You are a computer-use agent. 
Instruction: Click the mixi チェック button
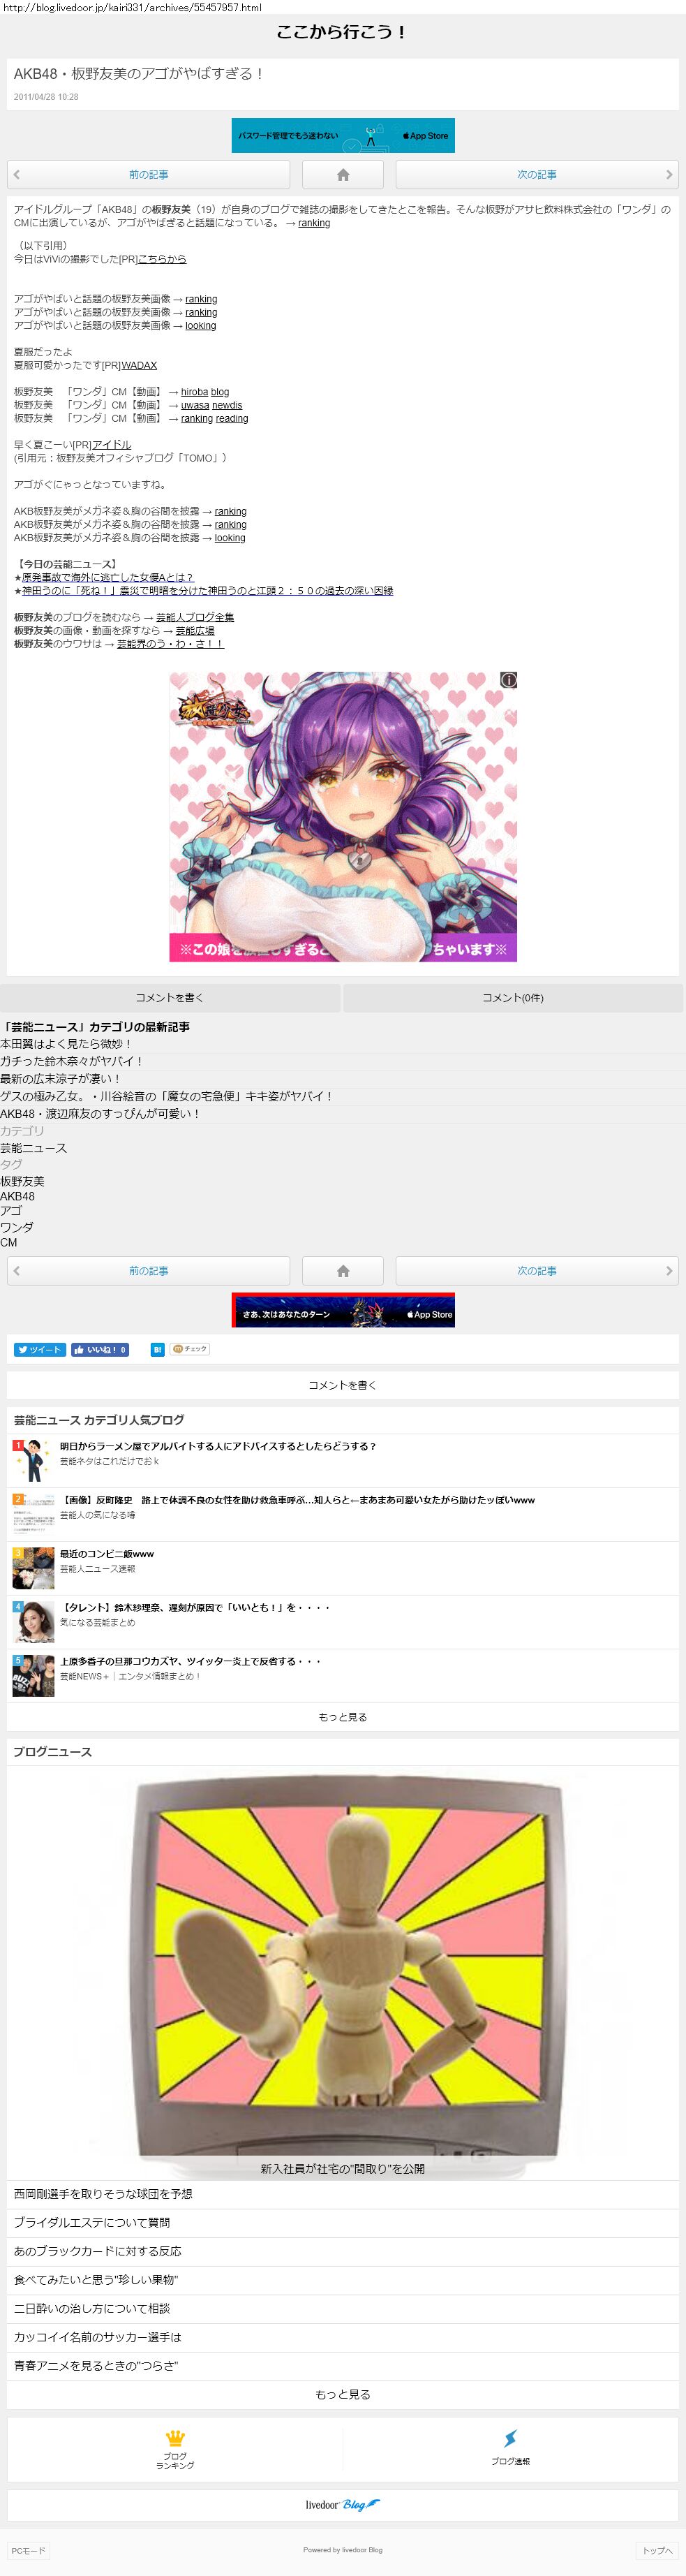(x=189, y=1349)
